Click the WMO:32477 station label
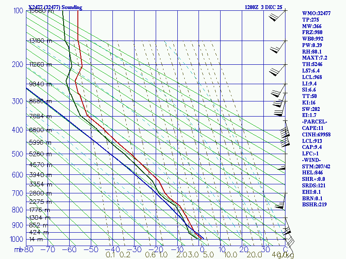Screen dimensions: 346x259 [316, 13]
